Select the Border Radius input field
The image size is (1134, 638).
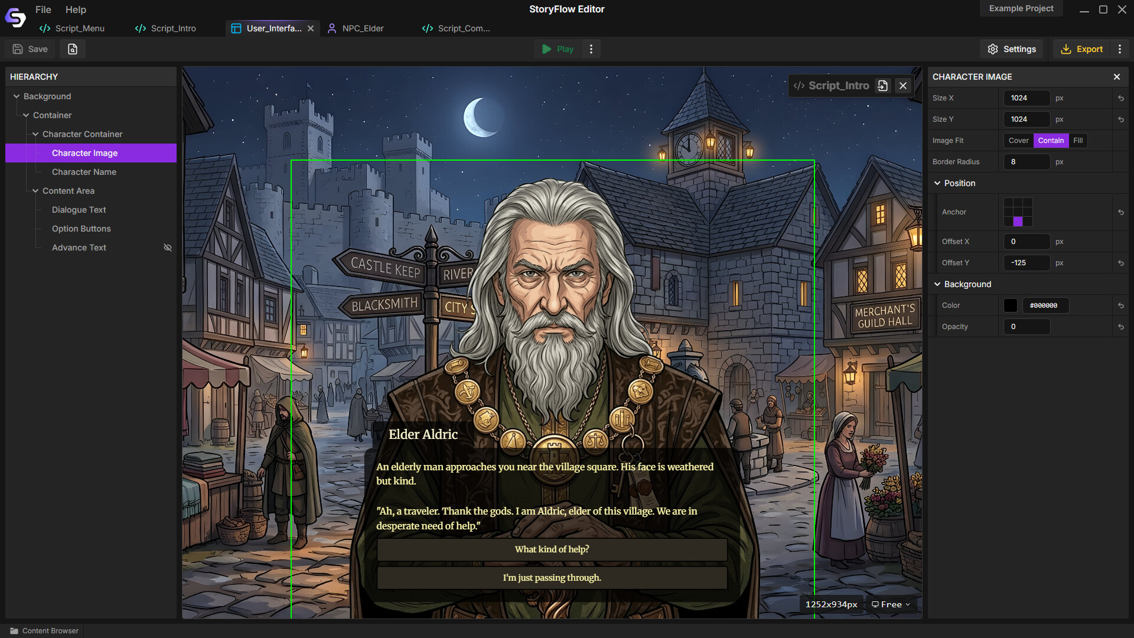click(1027, 161)
